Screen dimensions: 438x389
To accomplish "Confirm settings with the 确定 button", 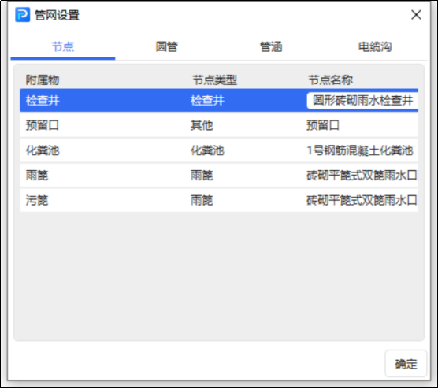I will point(406,364).
